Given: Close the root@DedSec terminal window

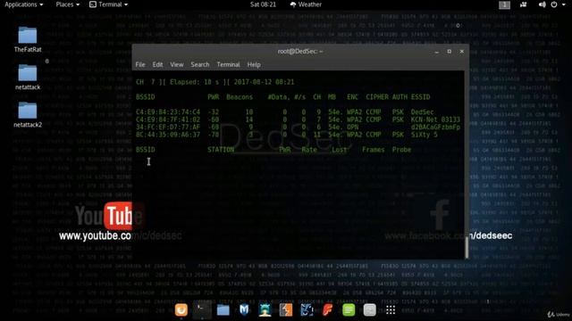Looking at the screenshot, I should [x=462, y=52].
